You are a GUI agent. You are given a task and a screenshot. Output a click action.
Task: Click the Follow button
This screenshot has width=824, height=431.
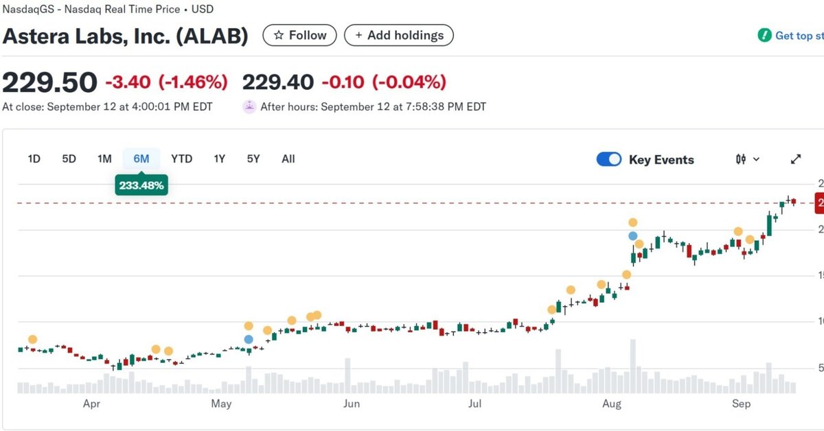click(x=299, y=35)
